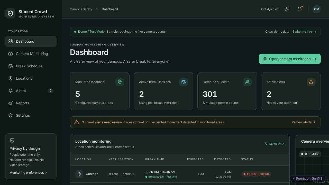Click the Monitored locations pin icon
Screen dimensions: 329x185
point(120,82)
